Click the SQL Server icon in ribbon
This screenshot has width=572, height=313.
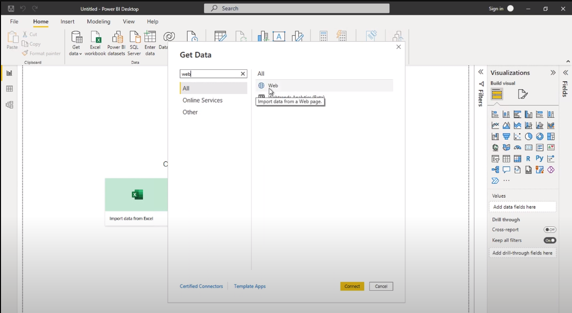(x=134, y=44)
